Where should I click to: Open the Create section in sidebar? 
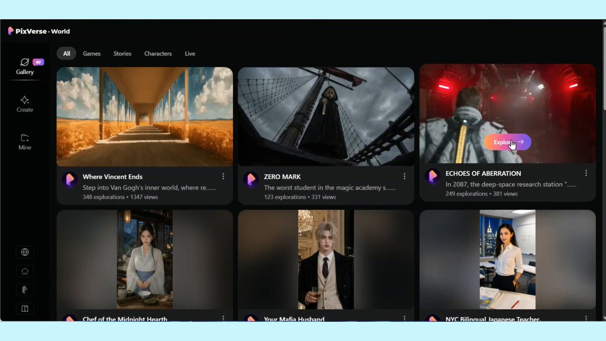point(25,104)
